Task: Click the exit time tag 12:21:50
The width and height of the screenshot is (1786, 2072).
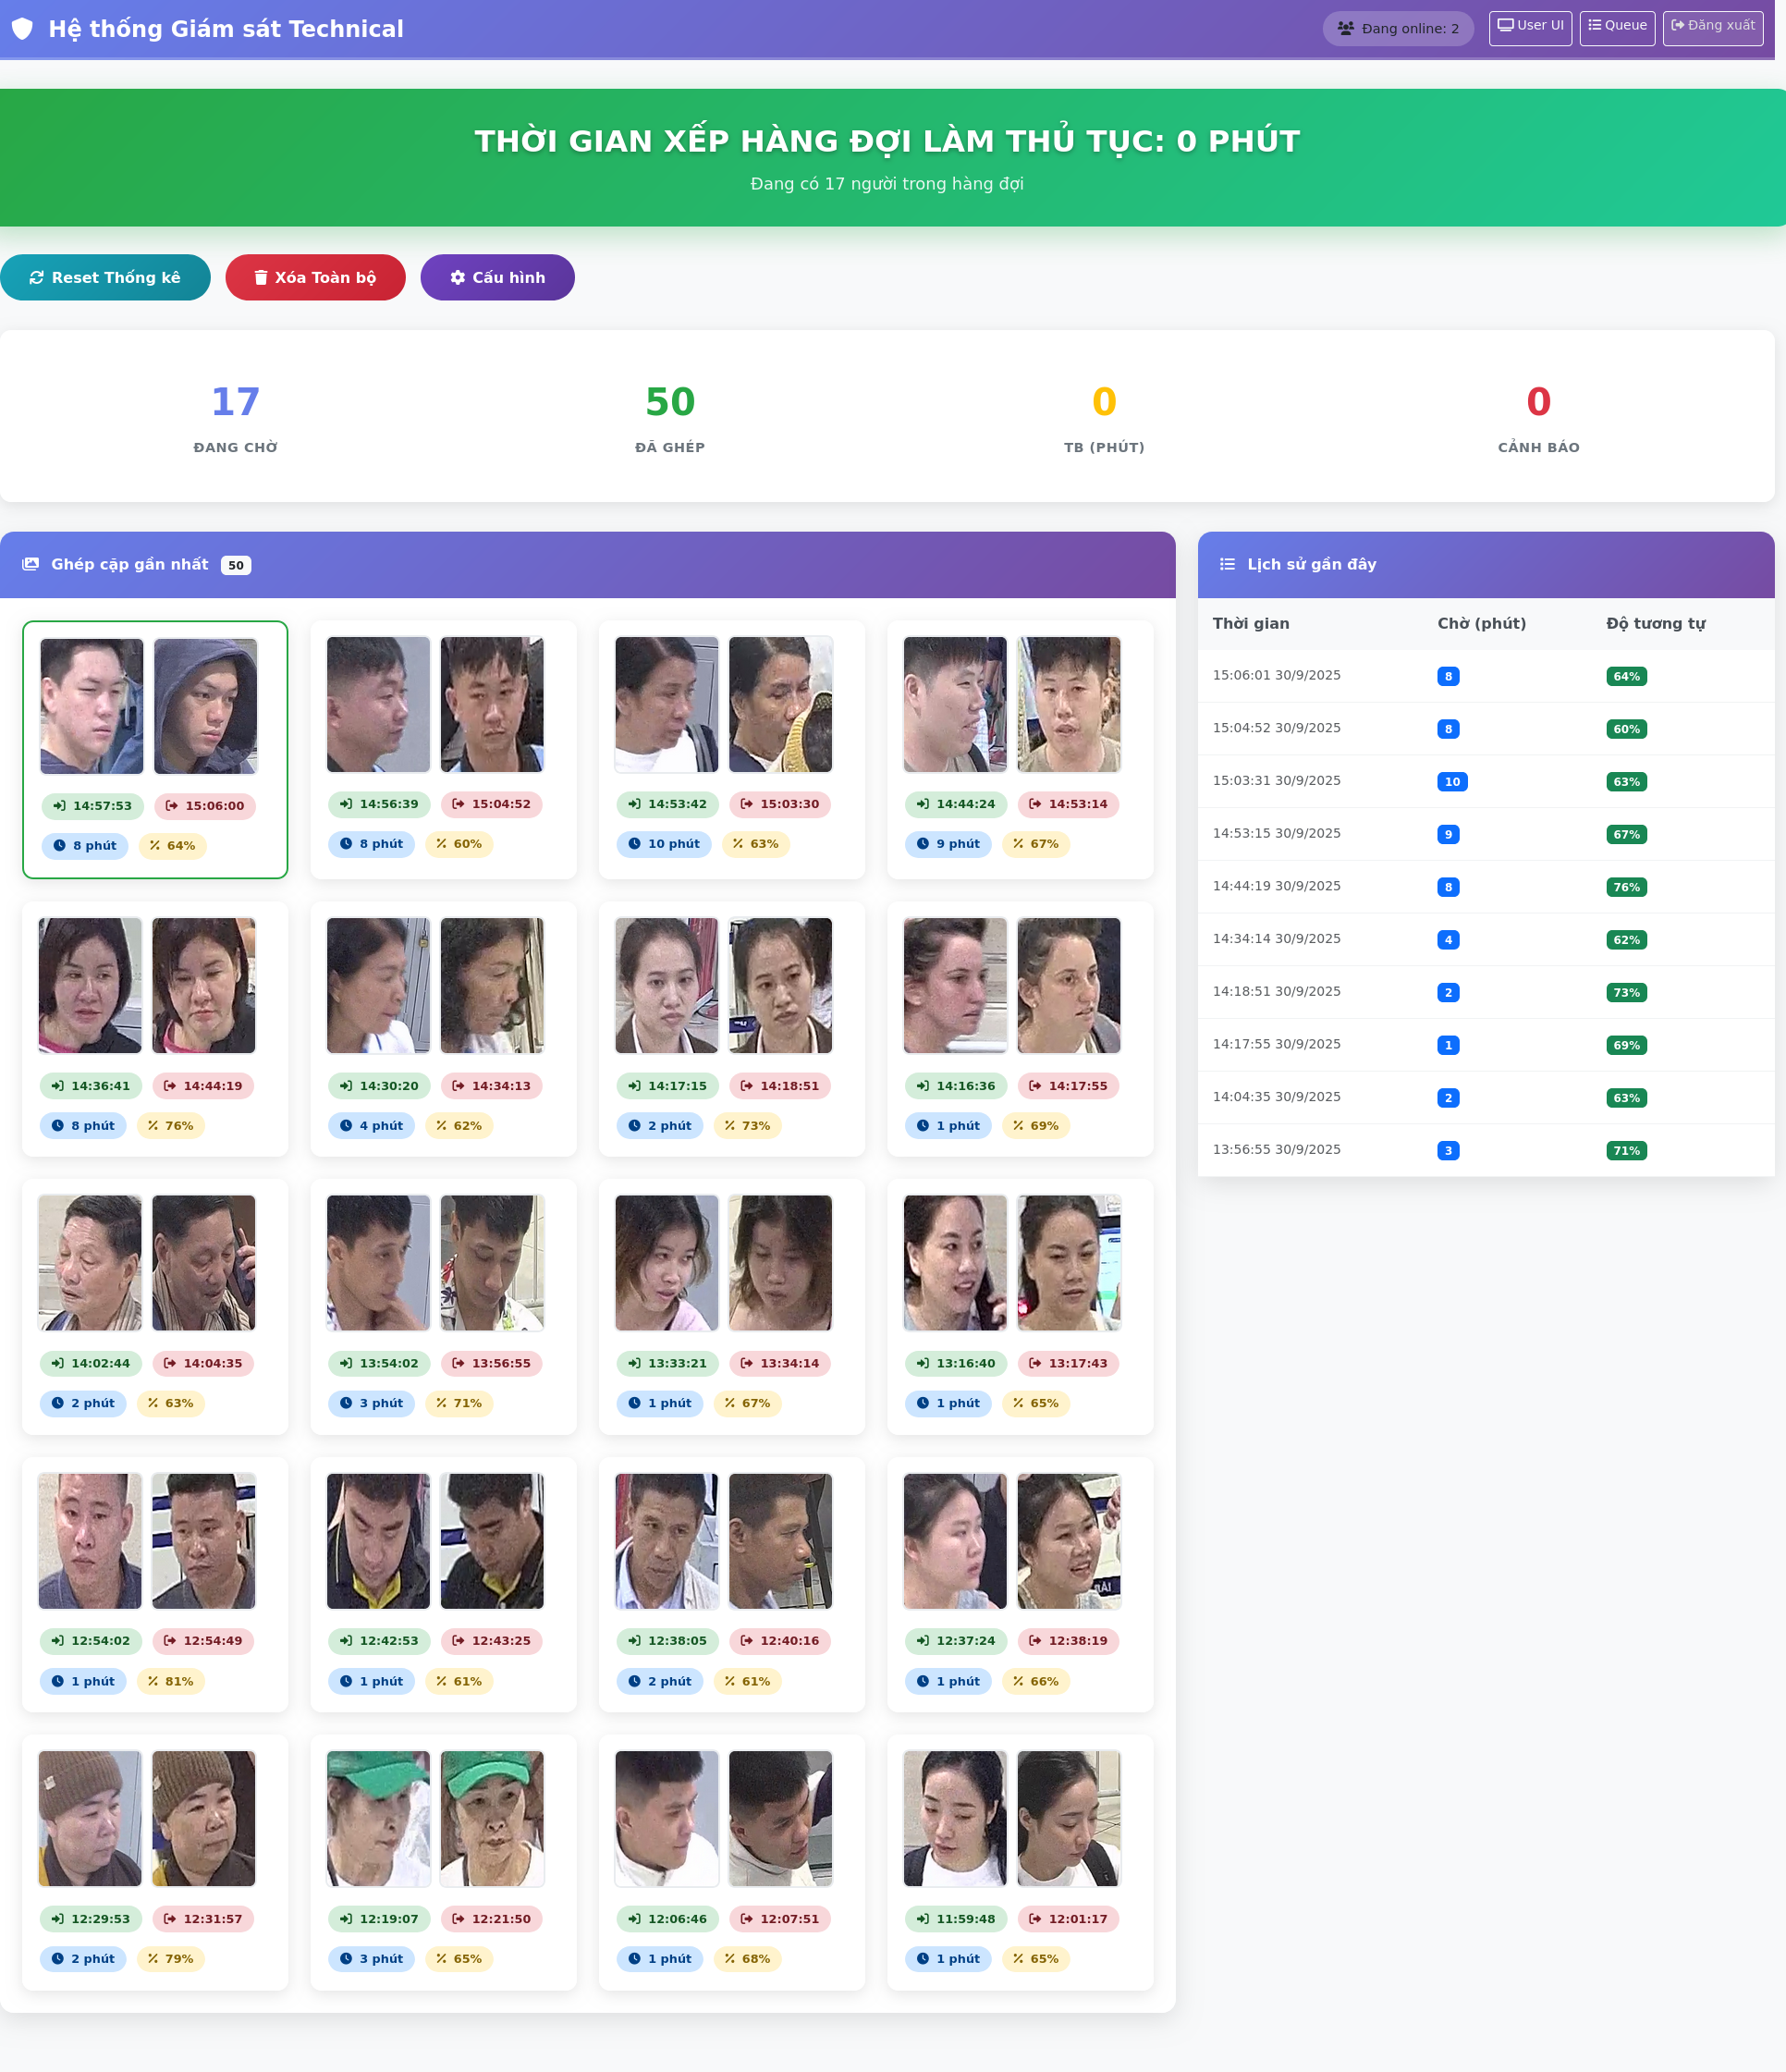Action: (492, 1919)
